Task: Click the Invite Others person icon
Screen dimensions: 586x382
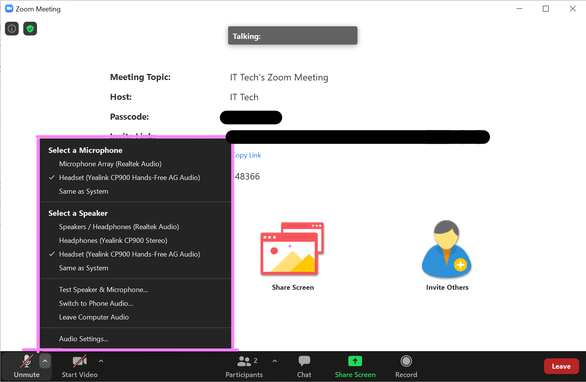Action: point(447,249)
